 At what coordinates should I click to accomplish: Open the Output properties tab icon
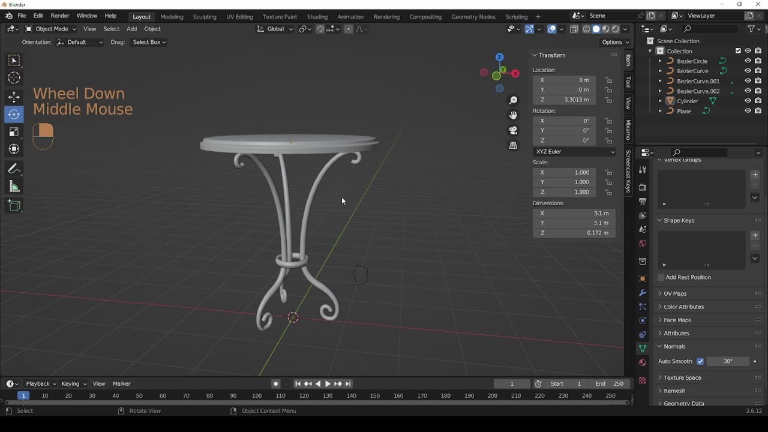coord(643,201)
